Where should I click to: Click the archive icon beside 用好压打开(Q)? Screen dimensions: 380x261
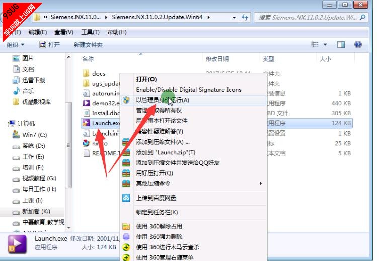[126, 173]
